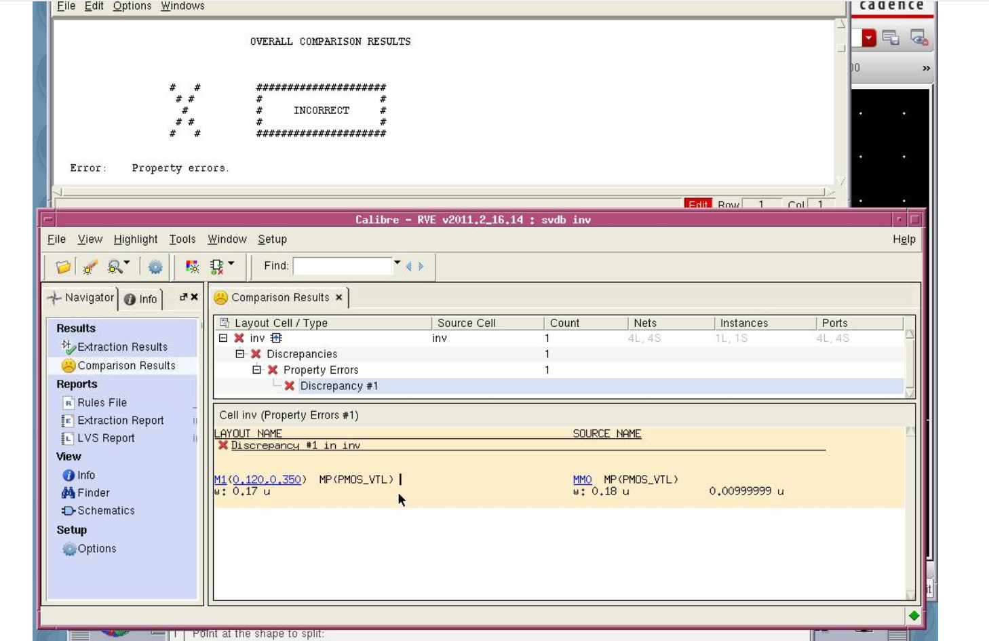Click into the Find input field
This screenshot has width=989, height=641.
tap(343, 266)
